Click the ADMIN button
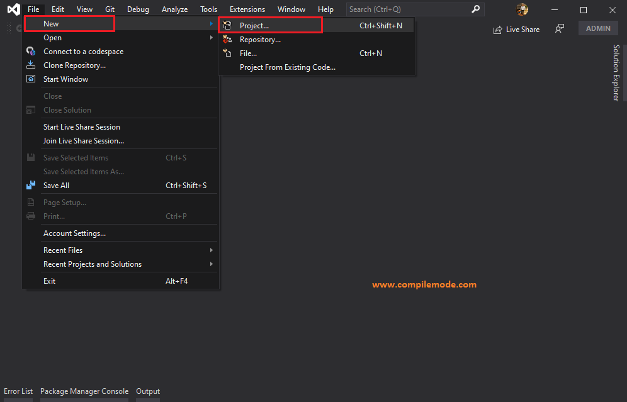This screenshot has height=402, width=627. coord(597,28)
